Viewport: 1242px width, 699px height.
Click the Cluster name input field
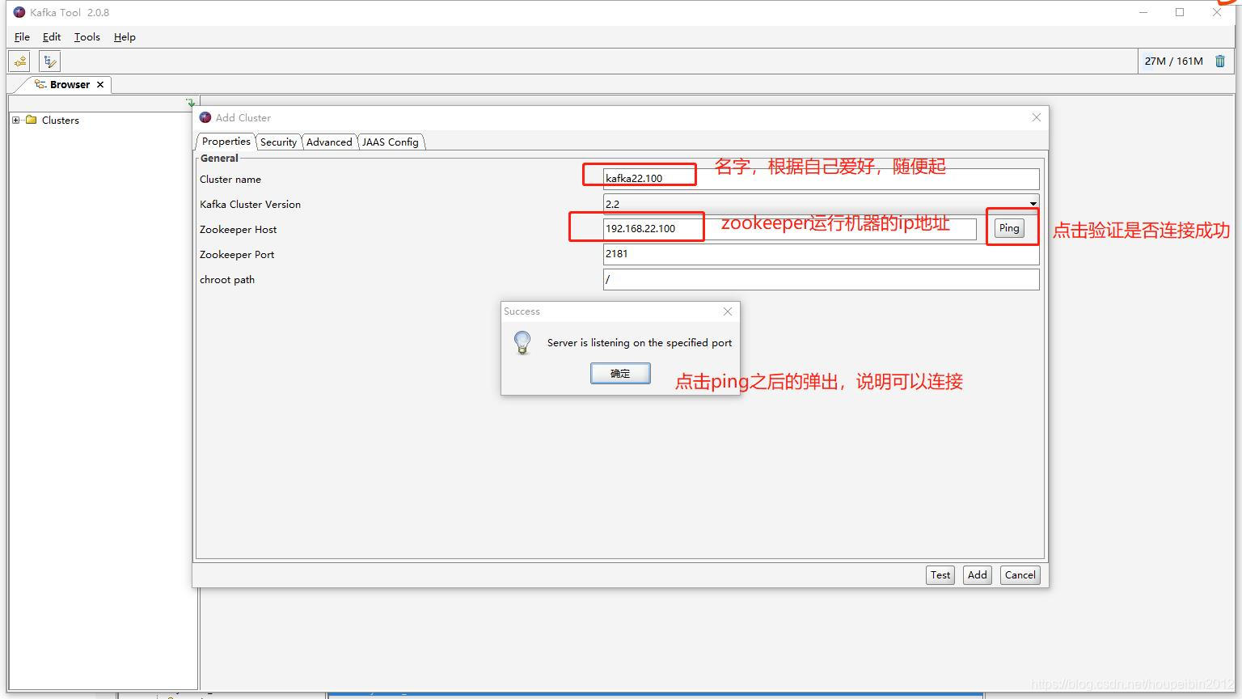pos(821,179)
